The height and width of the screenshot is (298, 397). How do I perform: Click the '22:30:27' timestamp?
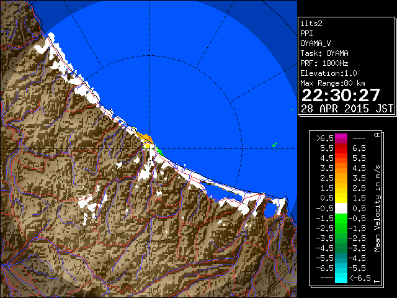pyautogui.click(x=341, y=95)
